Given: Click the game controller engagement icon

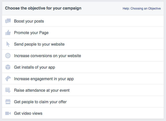Looking at the screenshot, I should click(x=8, y=79).
